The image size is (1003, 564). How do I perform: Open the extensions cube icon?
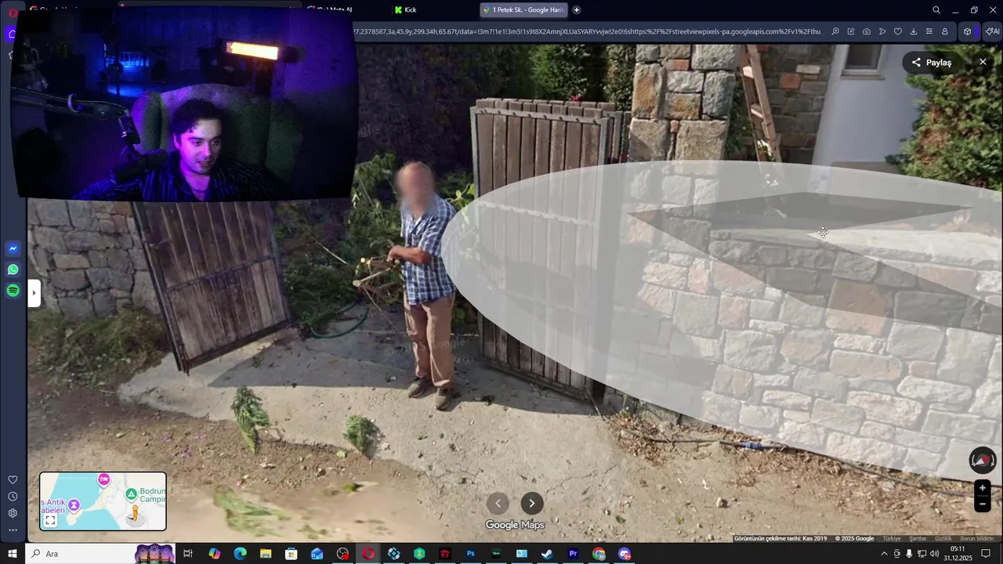tap(968, 31)
